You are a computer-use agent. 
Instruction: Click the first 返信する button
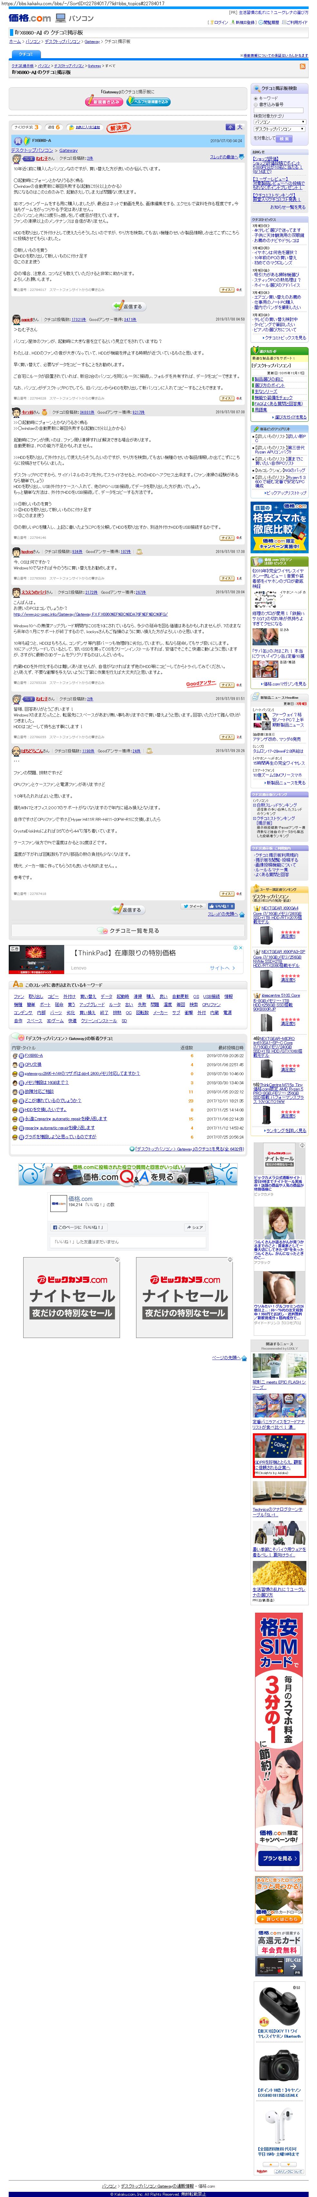129,305
